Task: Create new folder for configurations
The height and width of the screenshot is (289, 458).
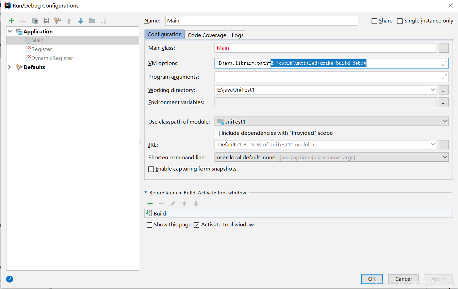Action: pos(92,21)
